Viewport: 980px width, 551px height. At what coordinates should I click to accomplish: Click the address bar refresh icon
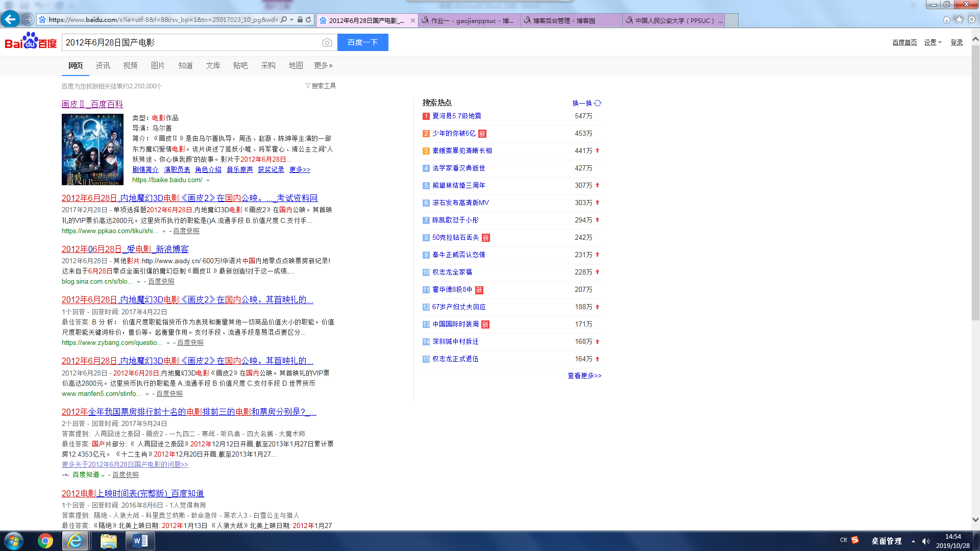pyautogui.click(x=308, y=20)
